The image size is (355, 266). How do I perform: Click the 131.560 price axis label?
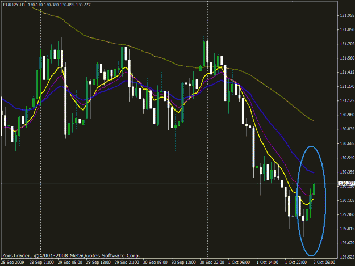pyautogui.click(x=347, y=58)
